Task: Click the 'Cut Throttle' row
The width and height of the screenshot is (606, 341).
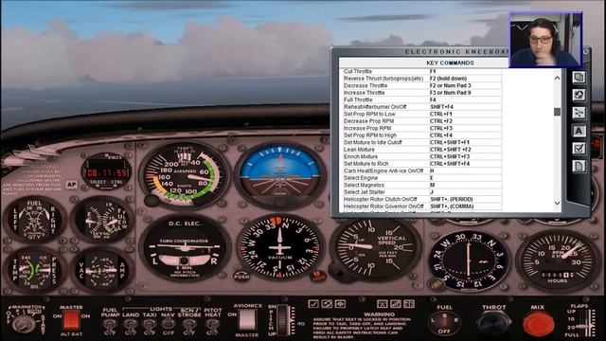Action: 422,72
